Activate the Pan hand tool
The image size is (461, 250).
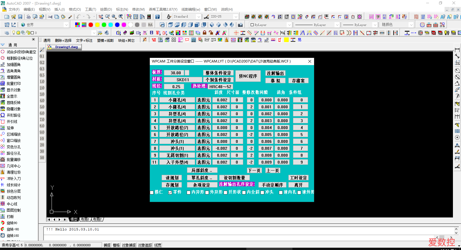coord(101,17)
